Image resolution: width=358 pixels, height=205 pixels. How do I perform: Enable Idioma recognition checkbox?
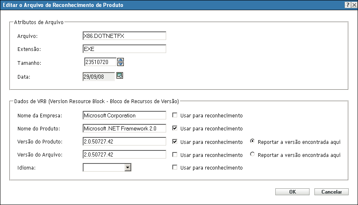[175, 168]
